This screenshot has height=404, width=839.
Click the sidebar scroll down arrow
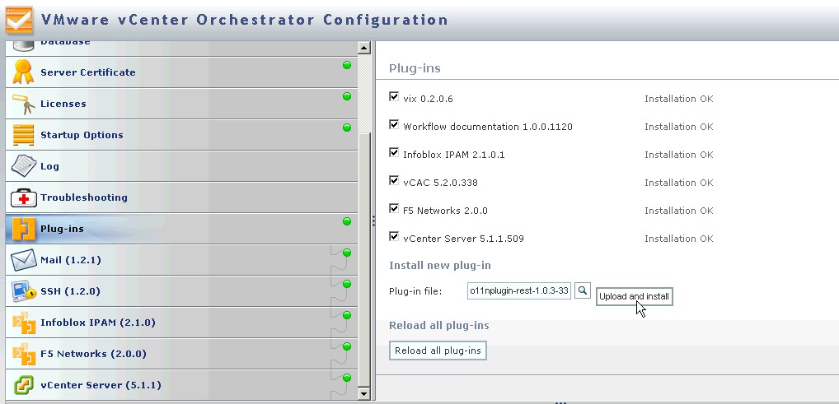pyautogui.click(x=364, y=393)
